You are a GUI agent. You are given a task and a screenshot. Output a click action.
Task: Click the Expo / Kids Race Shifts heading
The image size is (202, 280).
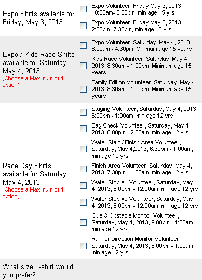click(x=38, y=62)
